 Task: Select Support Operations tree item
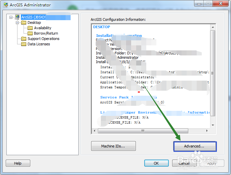coord(43,39)
